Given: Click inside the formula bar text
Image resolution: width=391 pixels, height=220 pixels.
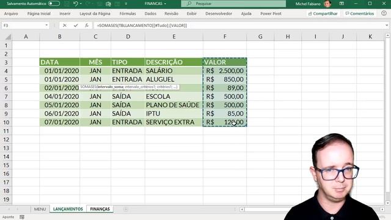Looking at the screenshot, I should click(x=142, y=26).
